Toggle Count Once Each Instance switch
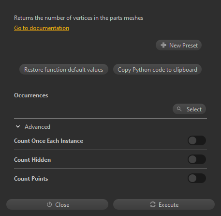This screenshot has height=216, width=221. [197, 140]
